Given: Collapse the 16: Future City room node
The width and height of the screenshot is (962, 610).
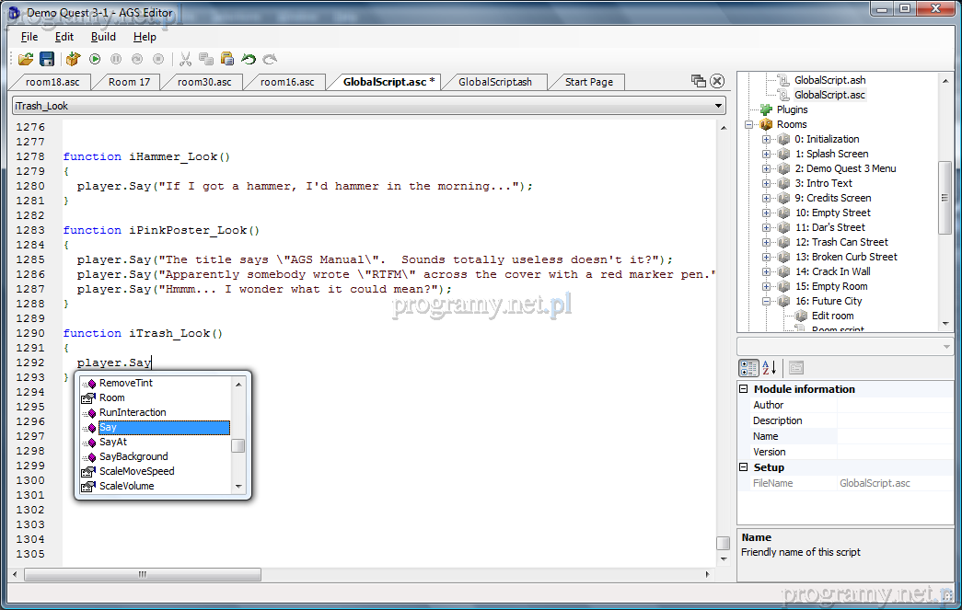Looking at the screenshot, I should pos(766,301).
